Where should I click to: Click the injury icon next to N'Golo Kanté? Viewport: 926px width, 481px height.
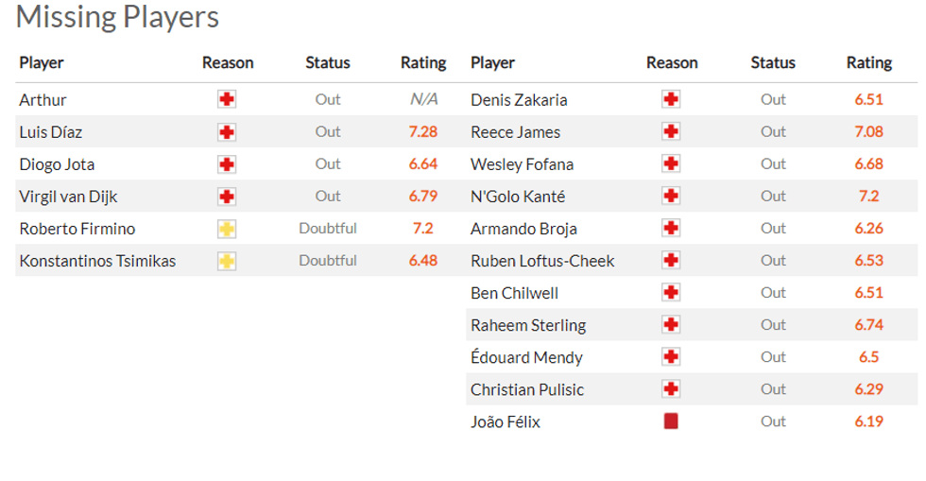[x=671, y=197]
